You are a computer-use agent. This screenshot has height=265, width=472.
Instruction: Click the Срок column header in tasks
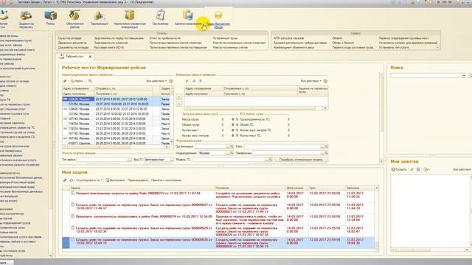[326, 188]
